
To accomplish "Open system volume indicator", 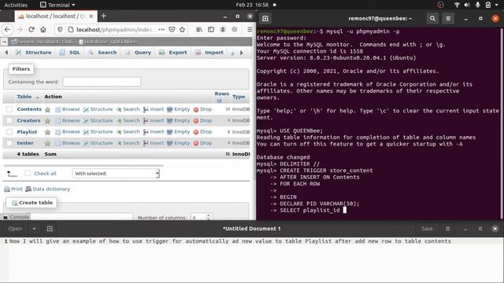I will click(467, 5).
